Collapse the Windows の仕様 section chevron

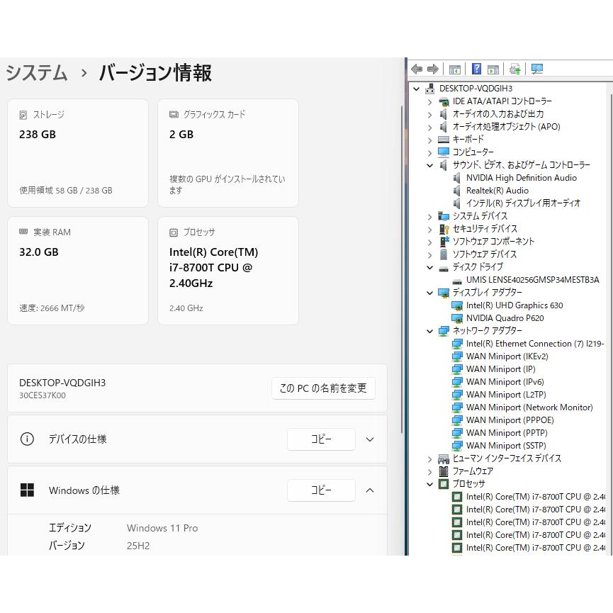tap(370, 490)
